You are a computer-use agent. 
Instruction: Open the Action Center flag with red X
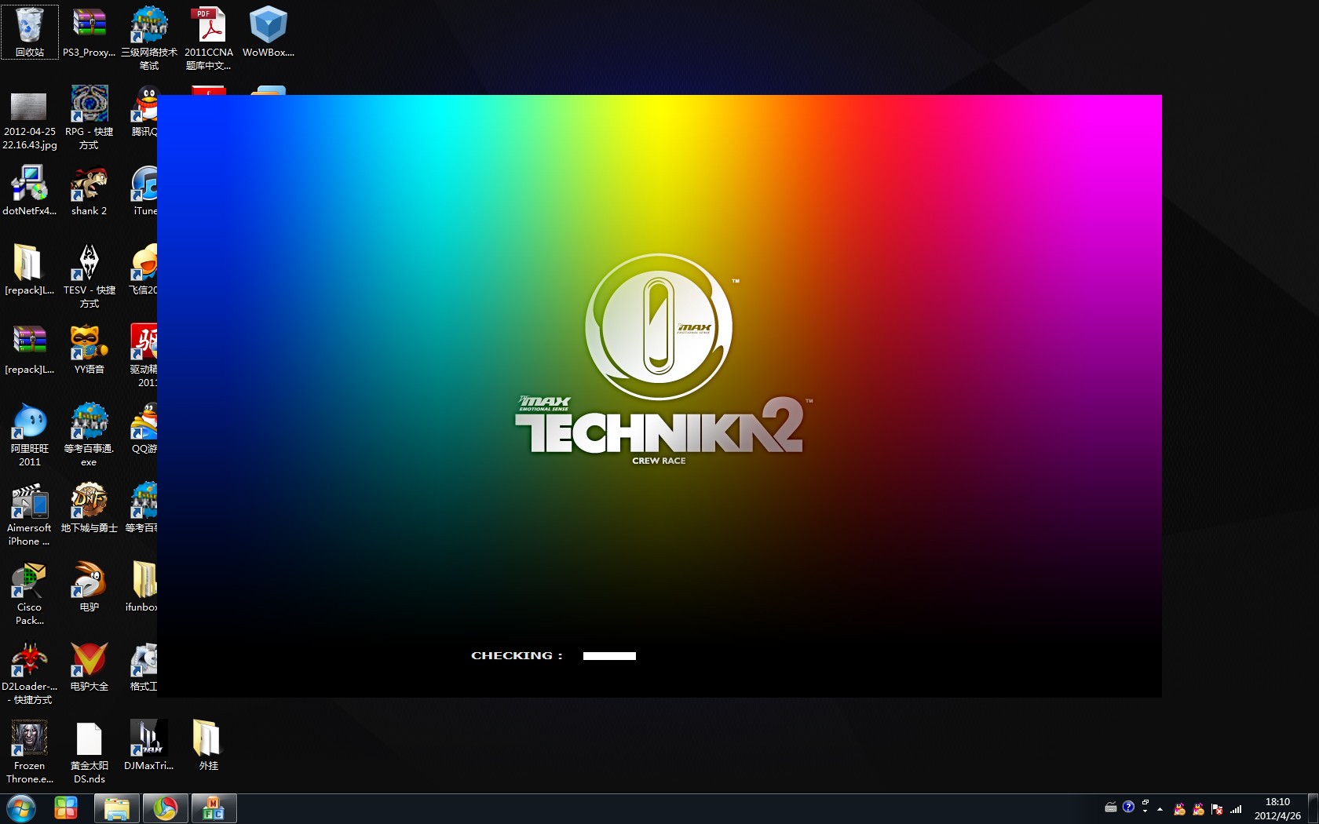tap(1217, 809)
